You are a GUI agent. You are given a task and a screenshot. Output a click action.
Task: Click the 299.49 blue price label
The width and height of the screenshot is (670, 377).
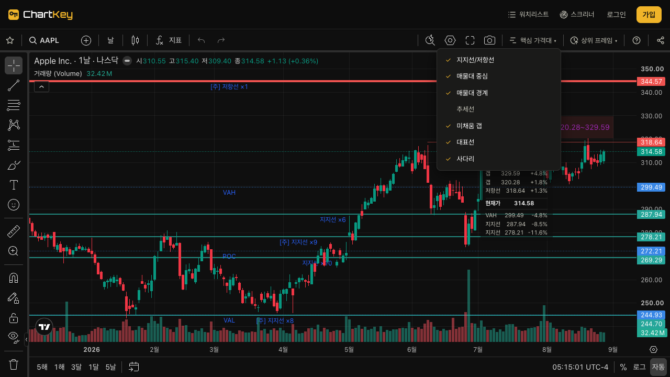651,187
